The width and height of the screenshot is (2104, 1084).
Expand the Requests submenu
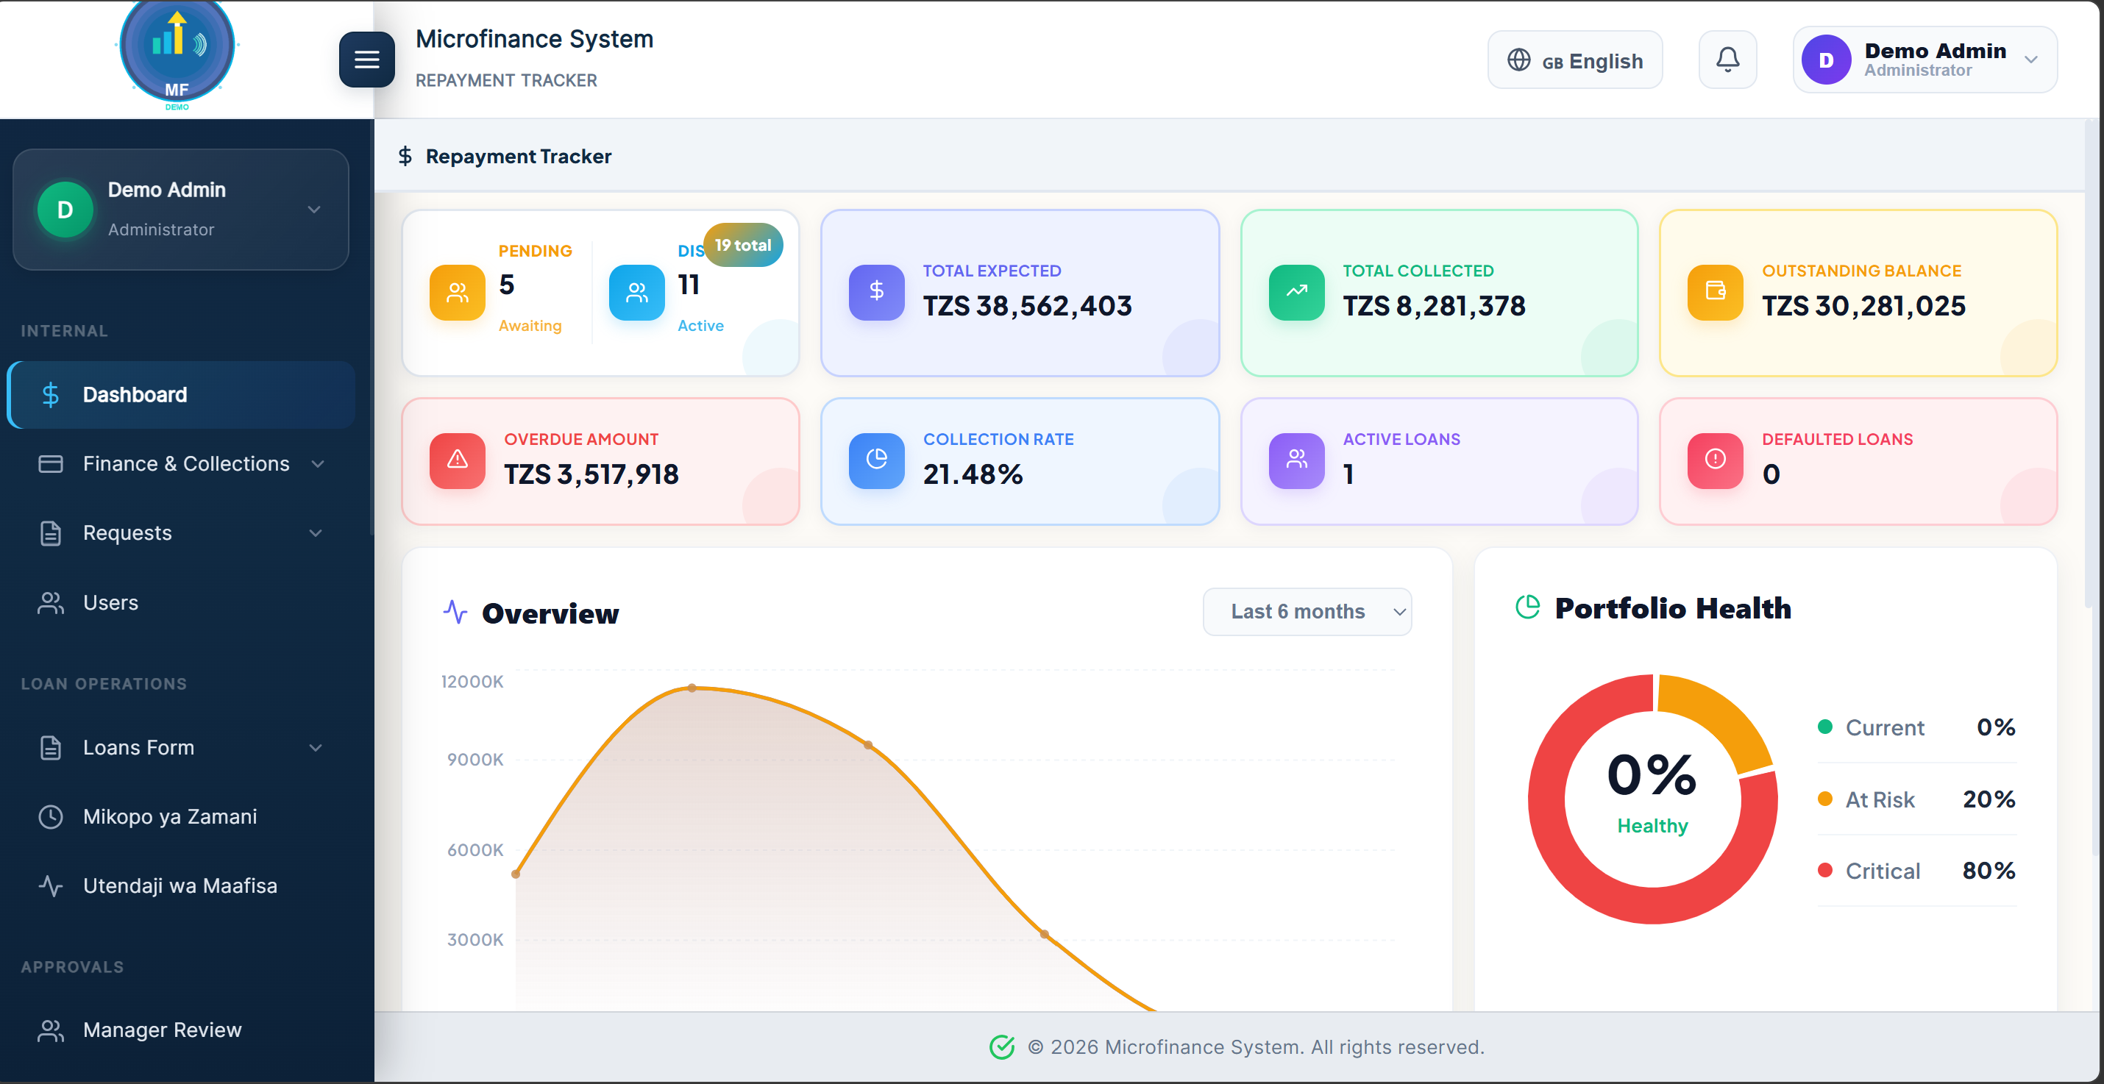[180, 533]
